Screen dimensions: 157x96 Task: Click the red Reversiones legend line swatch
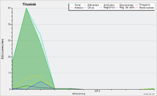(x=137, y=8)
